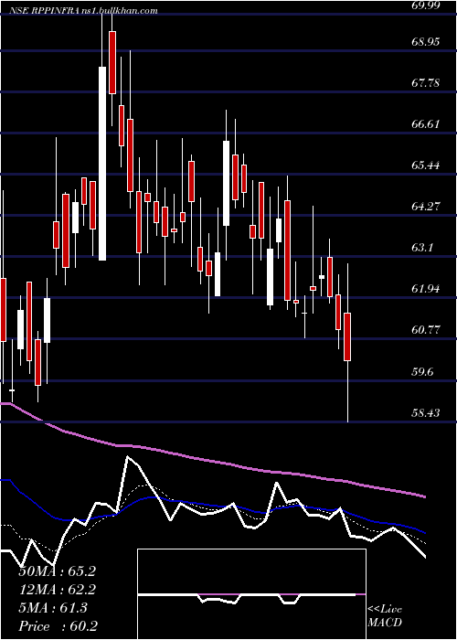Click the tallest white candlestick body
This screenshot has height=640, width=457.
click(x=102, y=164)
